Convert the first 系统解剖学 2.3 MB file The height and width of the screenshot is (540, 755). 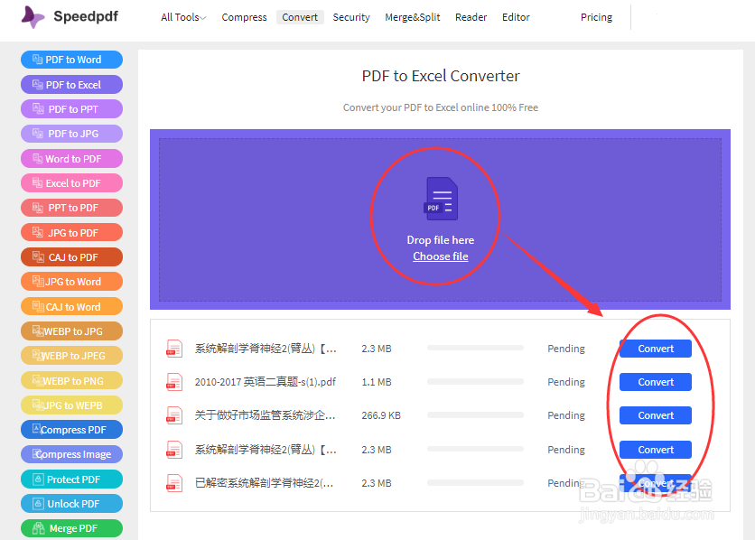point(656,349)
